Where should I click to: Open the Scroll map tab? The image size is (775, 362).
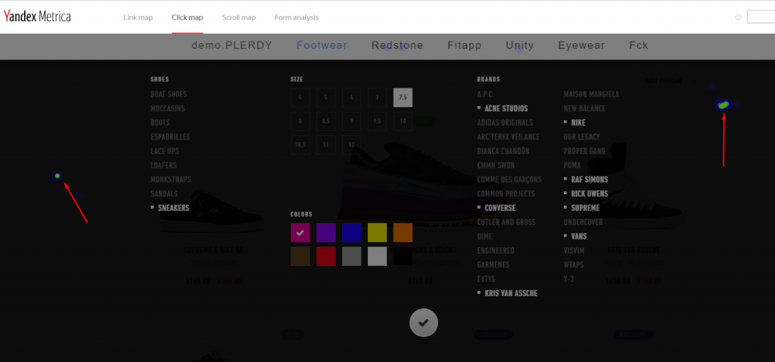pyautogui.click(x=238, y=17)
